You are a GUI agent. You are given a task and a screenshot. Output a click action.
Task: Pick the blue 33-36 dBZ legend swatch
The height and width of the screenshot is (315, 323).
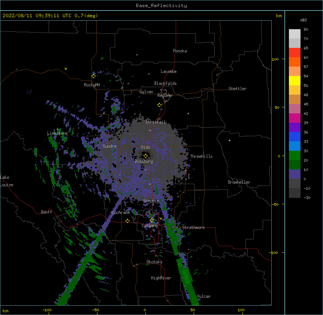click(x=295, y=137)
